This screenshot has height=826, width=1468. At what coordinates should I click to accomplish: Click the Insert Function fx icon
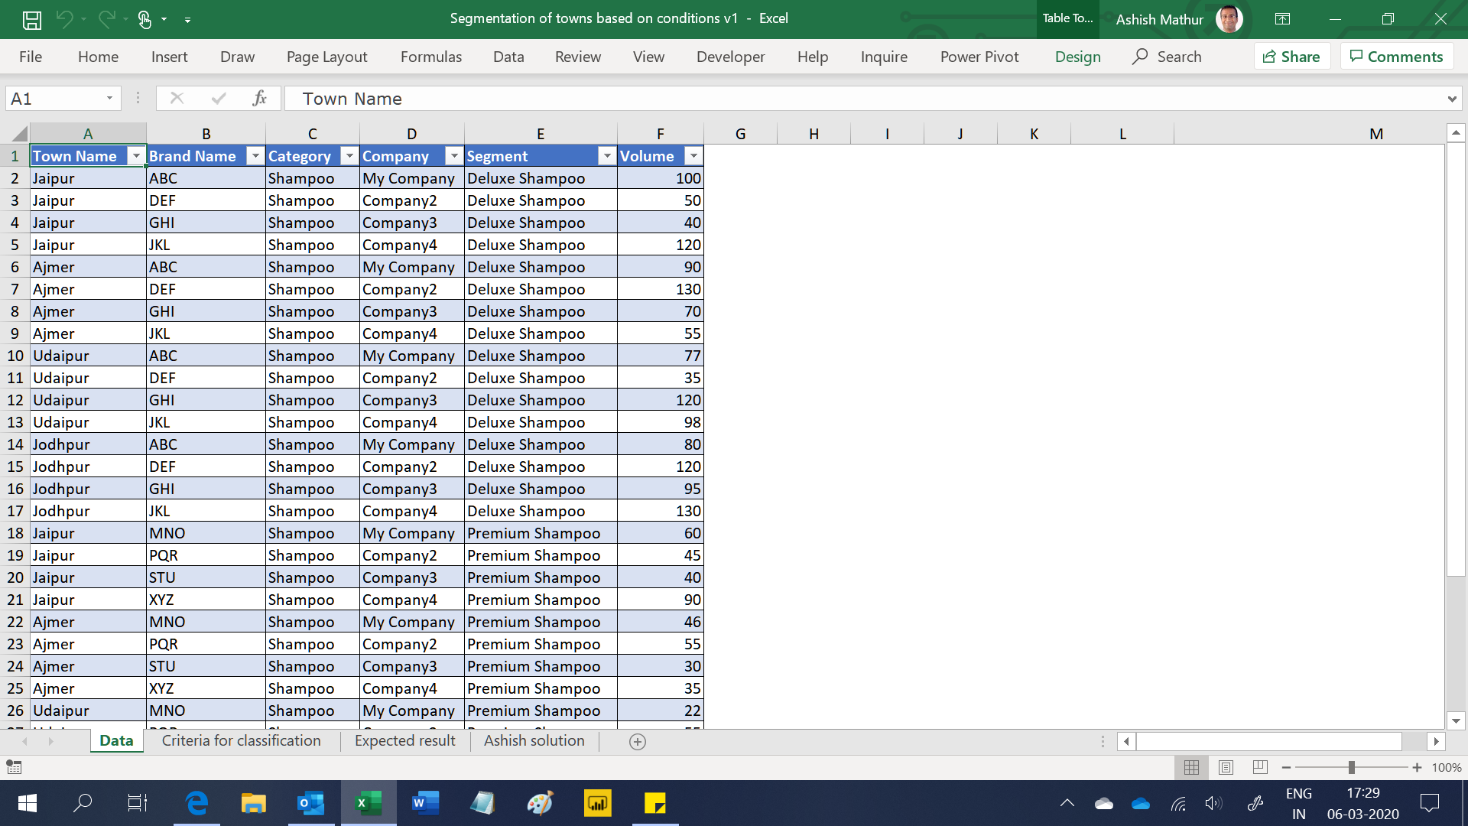(259, 98)
